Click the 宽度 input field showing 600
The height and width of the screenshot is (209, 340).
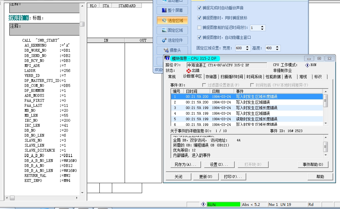coord(240,48)
